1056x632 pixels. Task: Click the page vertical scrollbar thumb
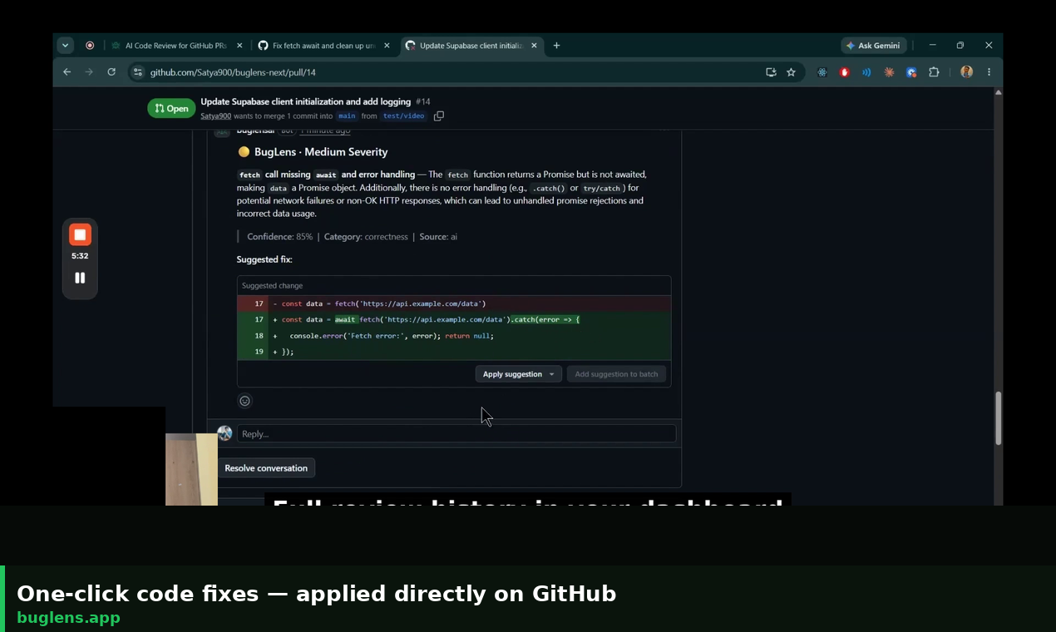[998, 418]
